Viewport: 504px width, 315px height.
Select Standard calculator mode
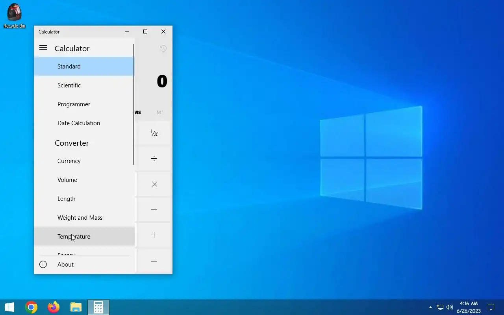(84, 66)
